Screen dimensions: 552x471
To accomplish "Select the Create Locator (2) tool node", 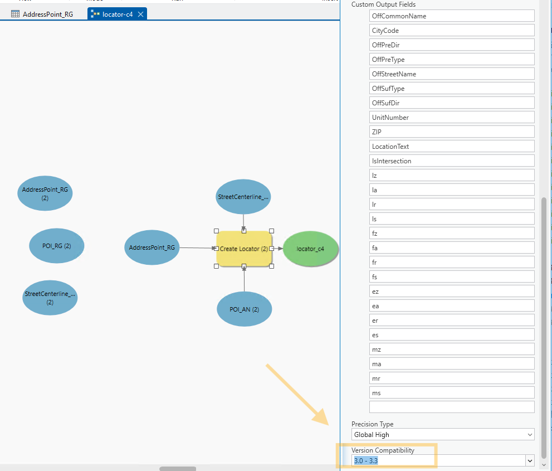I will click(244, 249).
